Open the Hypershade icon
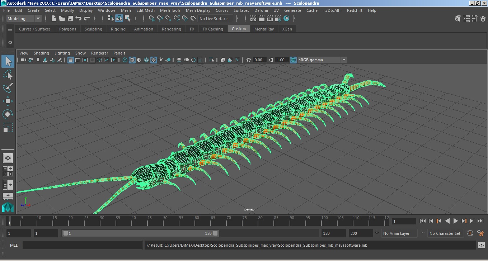Screen dimensions: 488x261 286,19
